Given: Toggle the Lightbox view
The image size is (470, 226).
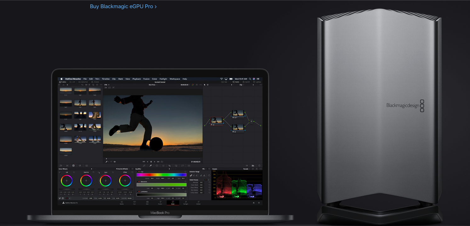Looking at the screenshot, I should tap(257, 82).
